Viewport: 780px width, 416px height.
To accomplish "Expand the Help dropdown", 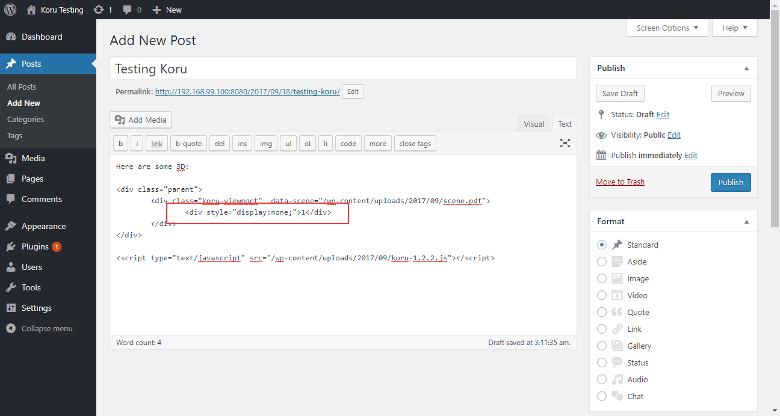I will point(734,27).
